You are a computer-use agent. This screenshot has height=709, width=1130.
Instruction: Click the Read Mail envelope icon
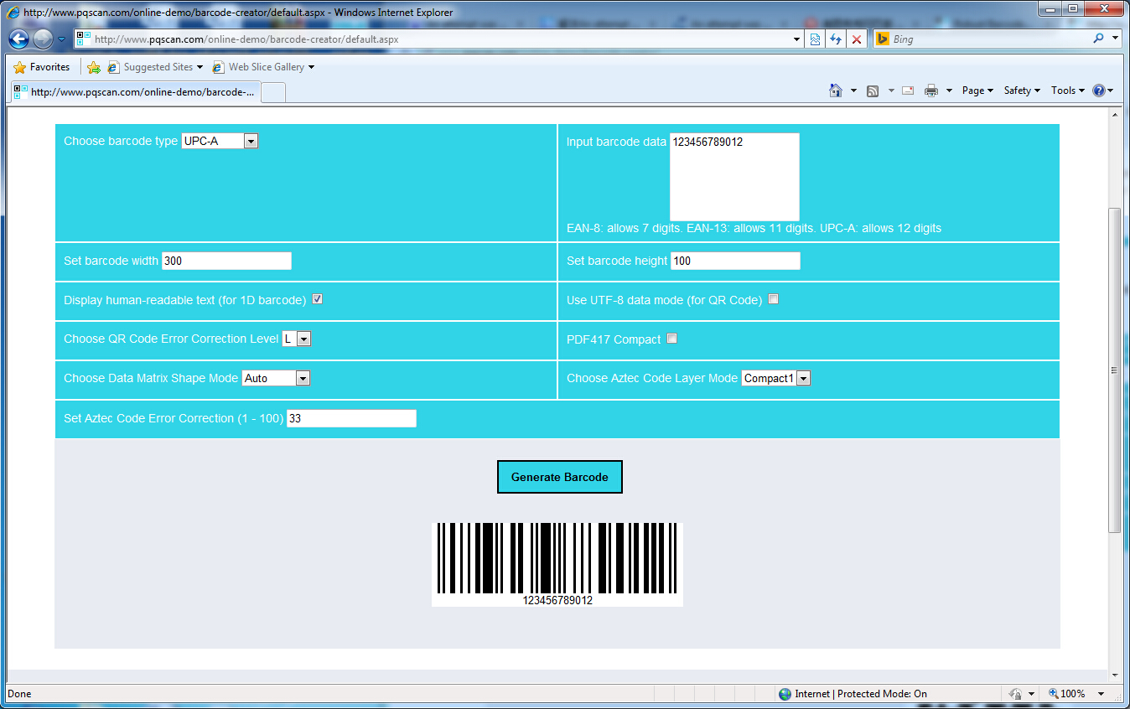click(907, 91)
